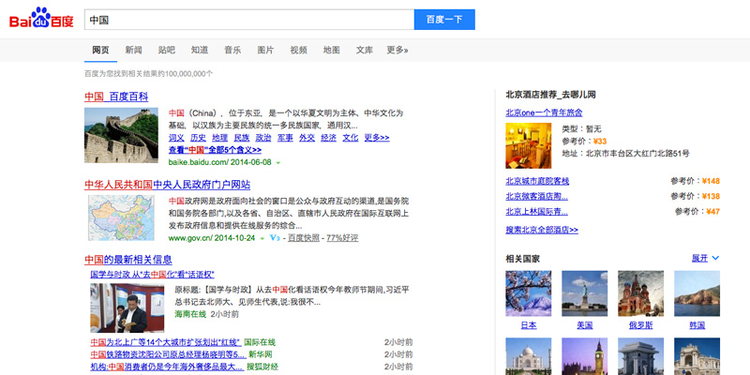Switch to the 音乐 tab
The image size is (750, 375).
click(232, 50)
